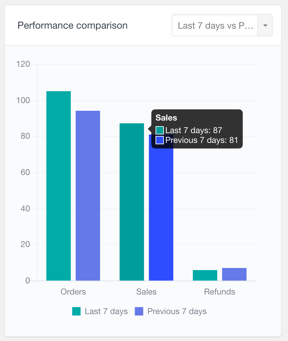Select the teal Orders bar
The image size is (288, 341).
click(x=59, y=186)
